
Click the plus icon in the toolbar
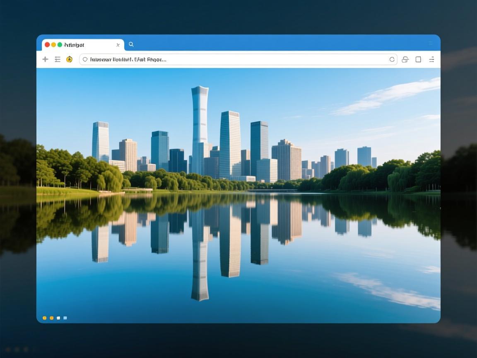[46, 59]
